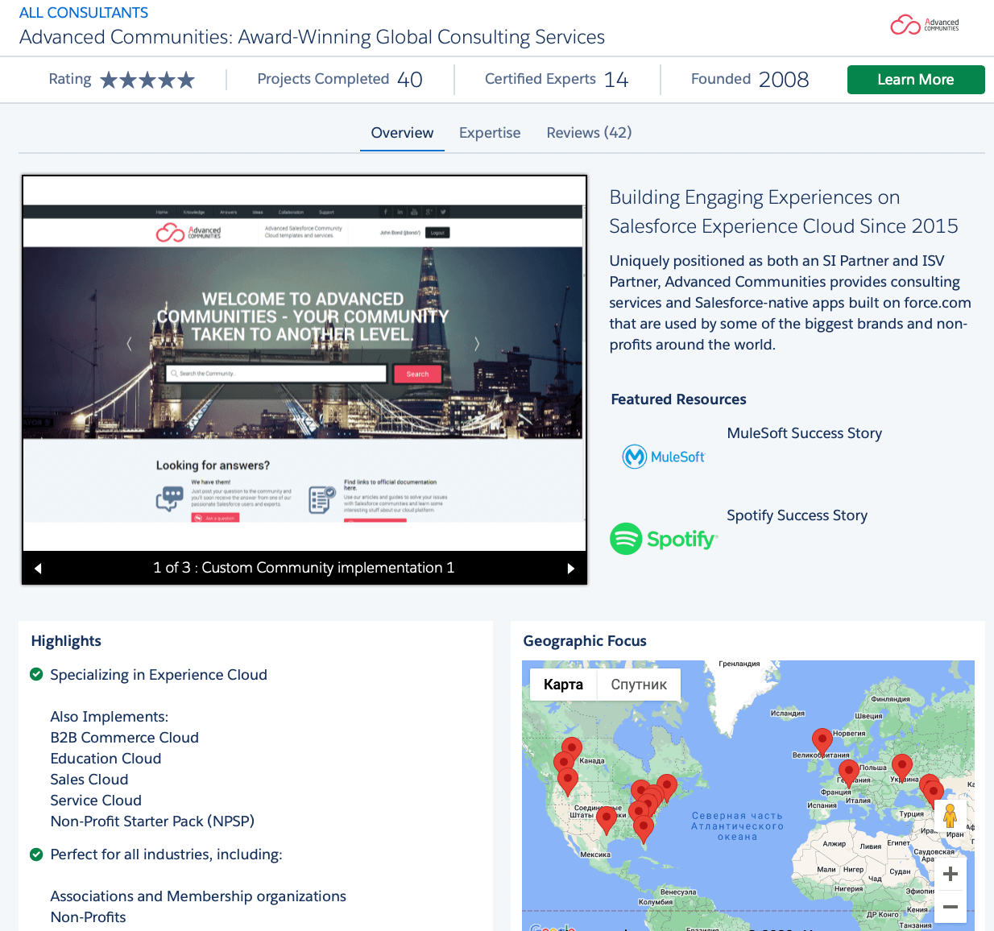Image resolution: width=994 pixels, height=931 pixels.
Task: Click the Learn More button
Action: click(915, 79)
